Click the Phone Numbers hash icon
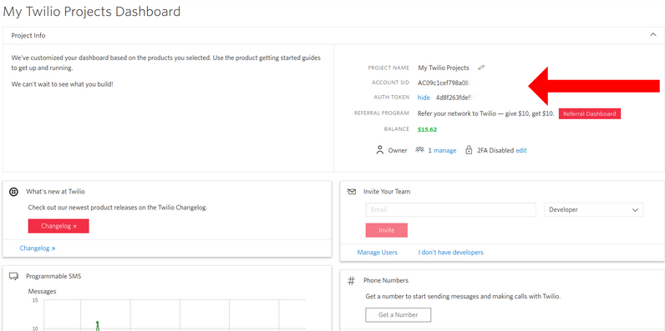Viewport: 665px width, 331px height. (x=351, y=281)
